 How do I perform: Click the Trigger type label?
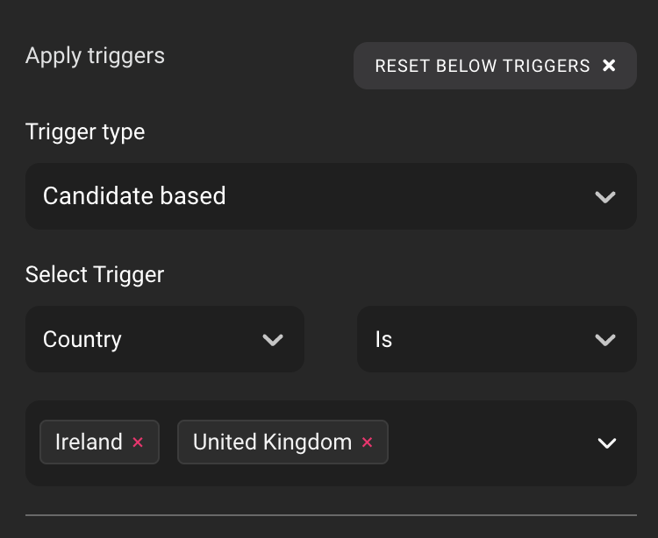[x=85, y=131]
